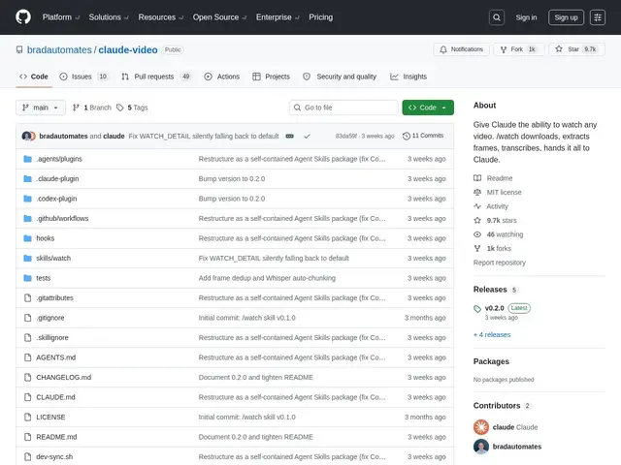Viewport: 621px width, 465px height.
Task: Click the bradautomates contributor avatar
Action: [481, 447]
